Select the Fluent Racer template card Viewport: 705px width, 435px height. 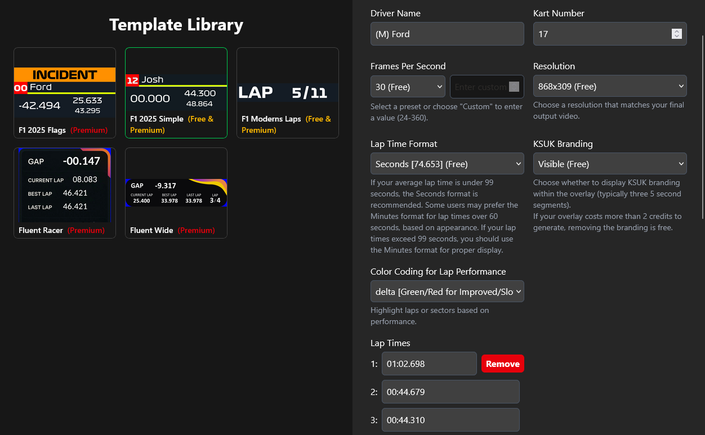coord(65,193)
